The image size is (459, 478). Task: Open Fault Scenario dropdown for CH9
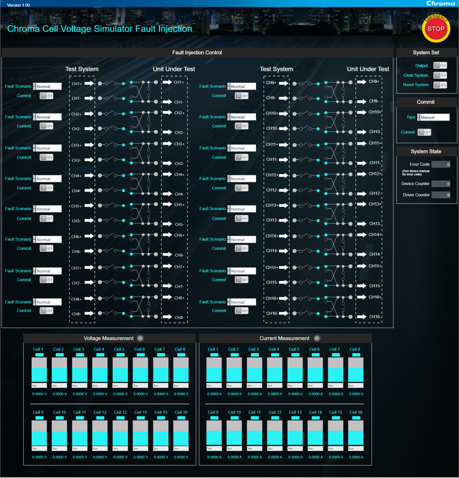pos(242,86)
